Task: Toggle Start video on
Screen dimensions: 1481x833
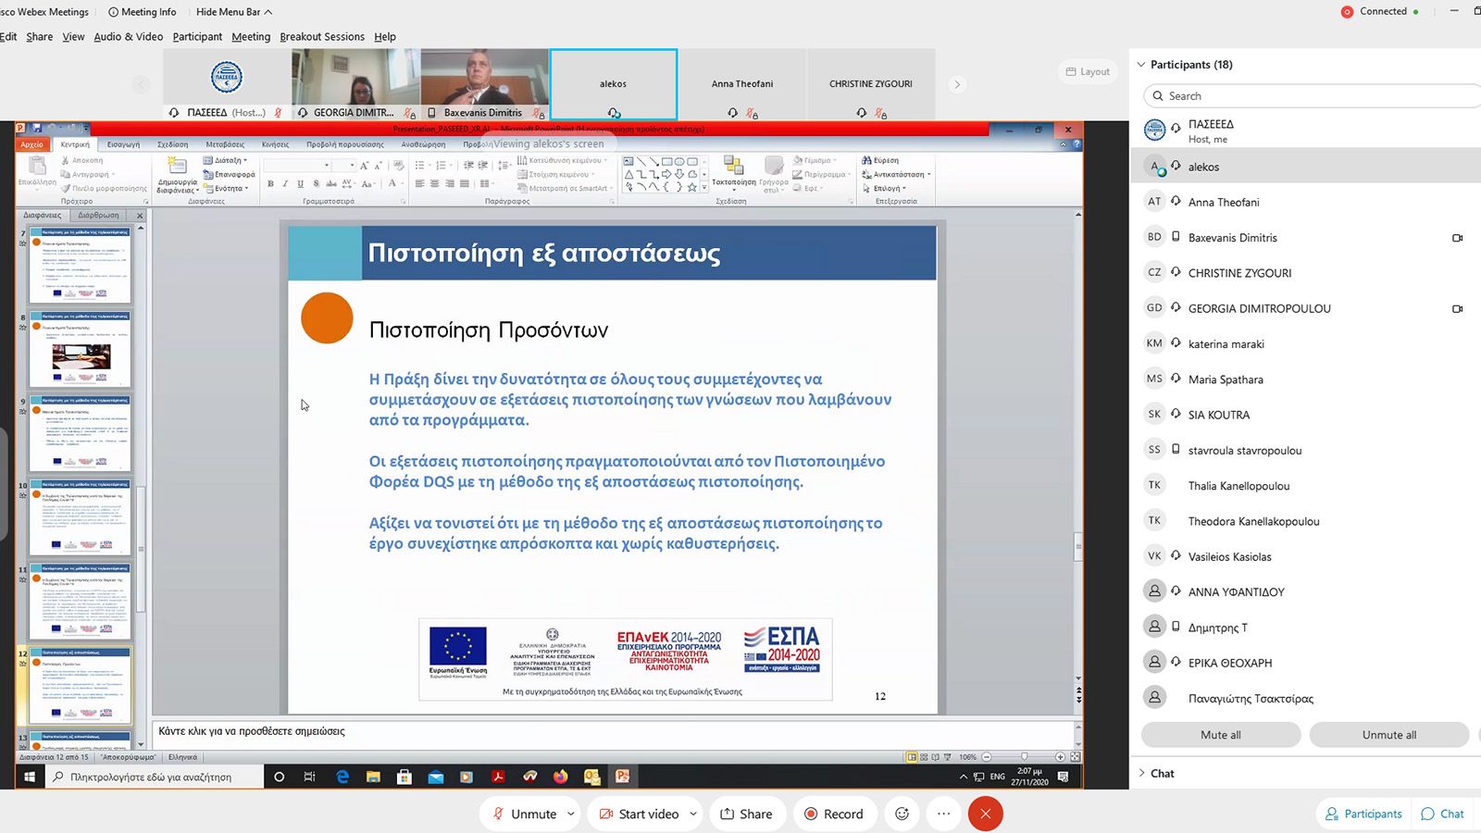Action: tap(639, 814)
